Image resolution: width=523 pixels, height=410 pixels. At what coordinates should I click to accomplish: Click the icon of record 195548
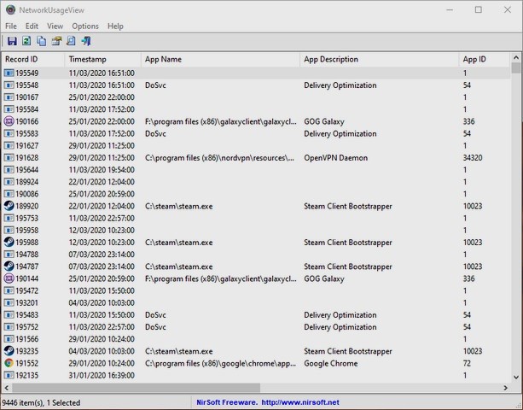click(x=9, y=85)
